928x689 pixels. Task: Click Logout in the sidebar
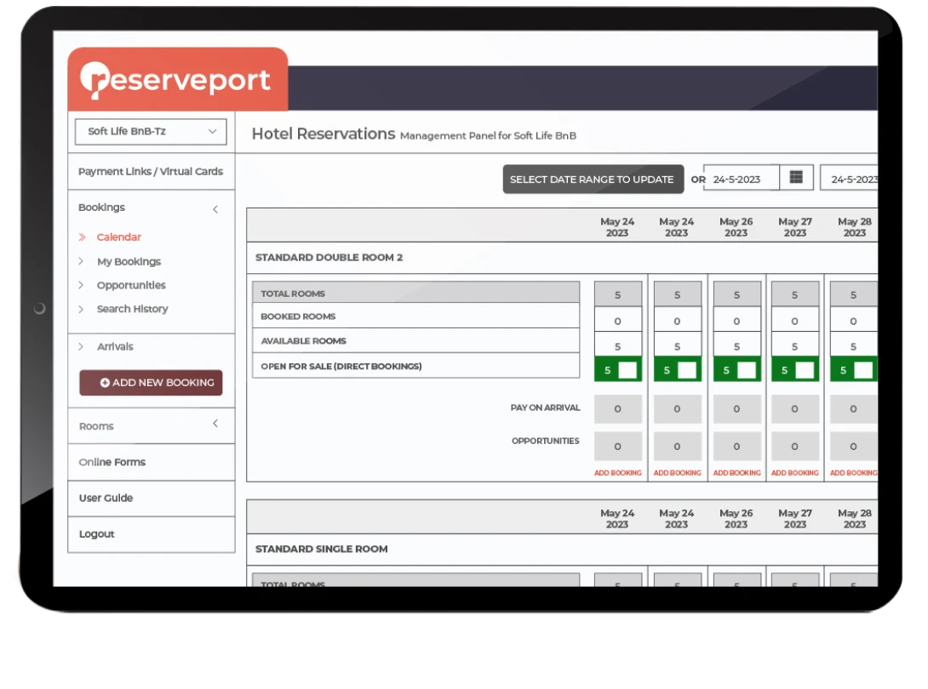click(x=95, y=534)
